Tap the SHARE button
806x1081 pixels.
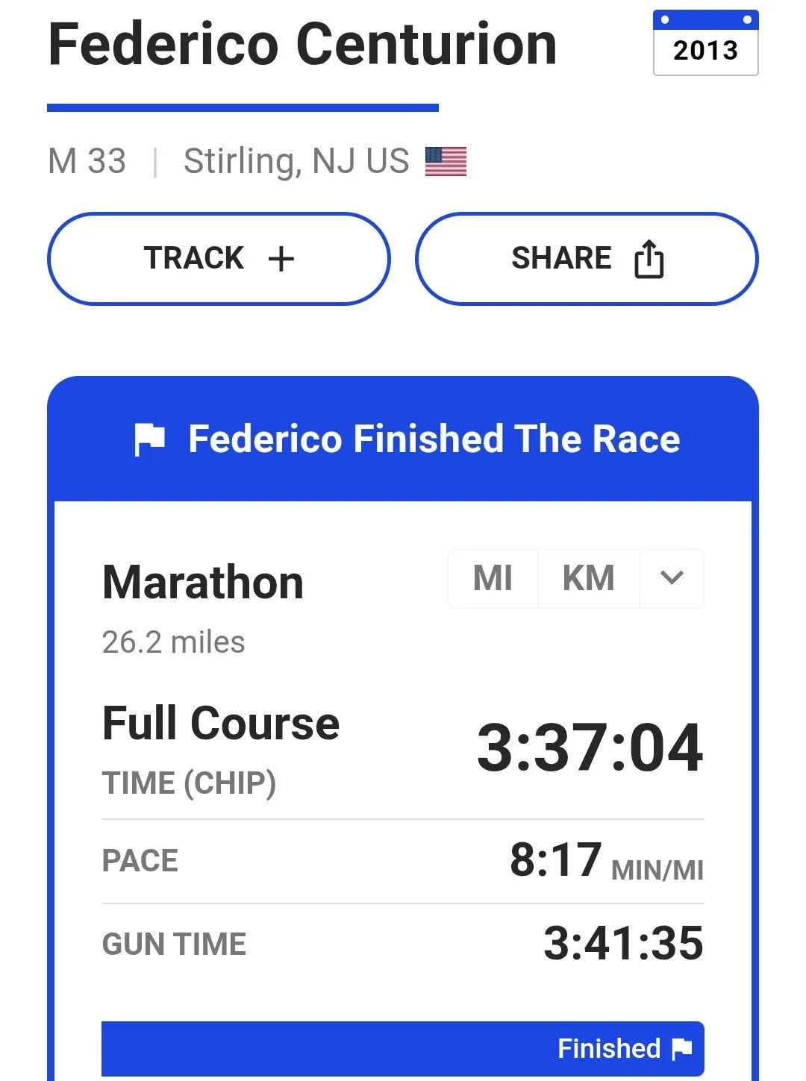coord(587,259)
